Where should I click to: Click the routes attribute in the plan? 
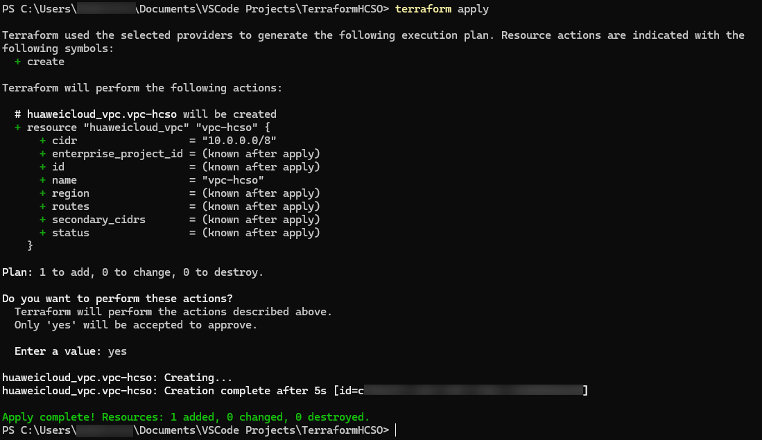tap(70, 206)
